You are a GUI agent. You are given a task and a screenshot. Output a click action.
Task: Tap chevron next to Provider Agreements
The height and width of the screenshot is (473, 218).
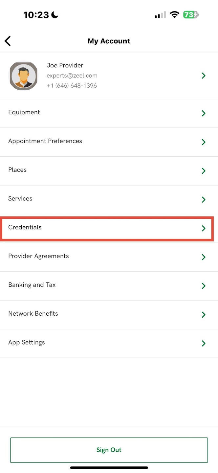204,257
